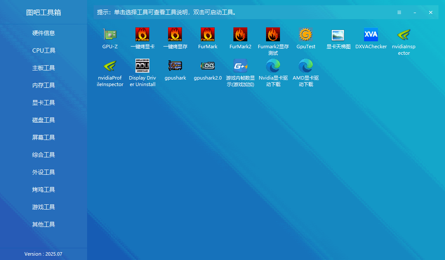
Task: Select the 一键烤显存 tool icon
Action: point(175,35)
